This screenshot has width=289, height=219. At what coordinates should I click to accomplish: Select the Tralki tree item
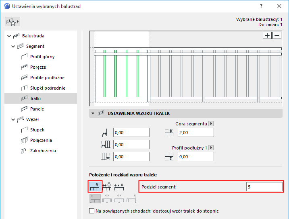pos(41,98)
